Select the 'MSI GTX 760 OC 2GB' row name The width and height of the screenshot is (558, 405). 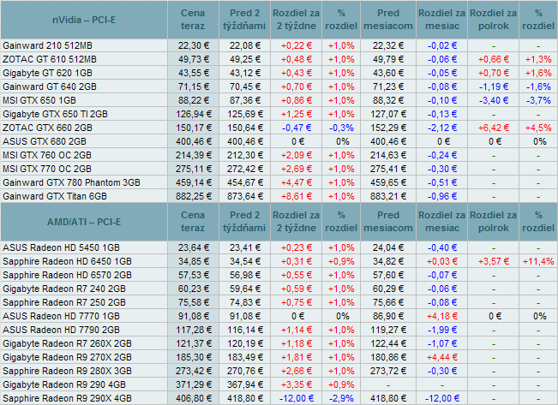click(x=47, y=155)
